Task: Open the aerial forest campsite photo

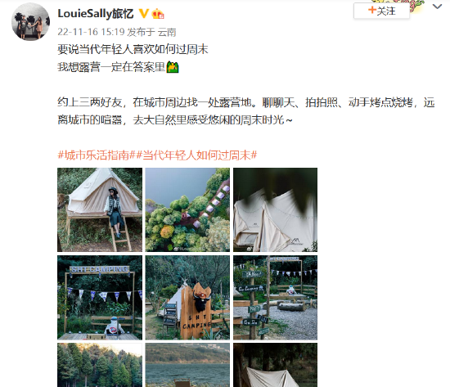Action: pyautogui.click(x=187, y=210)
